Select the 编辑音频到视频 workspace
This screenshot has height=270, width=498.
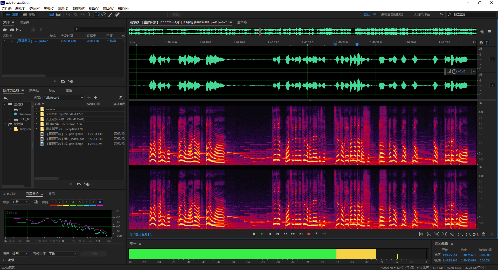point(392,15)
